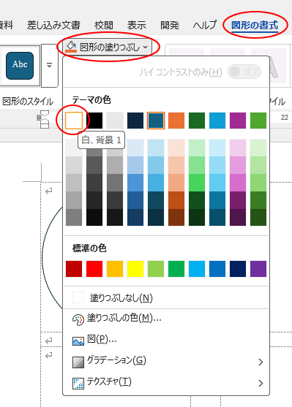The width and height of the screenshot is (292, 407).
Task: Choose the purple theme color swatch
Action: 238,121
